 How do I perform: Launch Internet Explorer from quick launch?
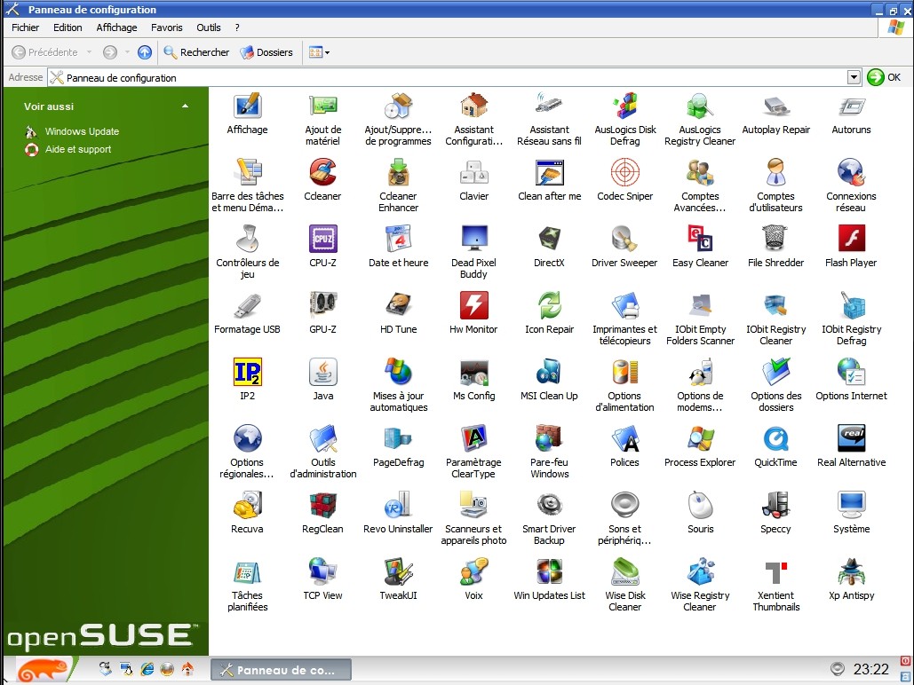(147, 669)
